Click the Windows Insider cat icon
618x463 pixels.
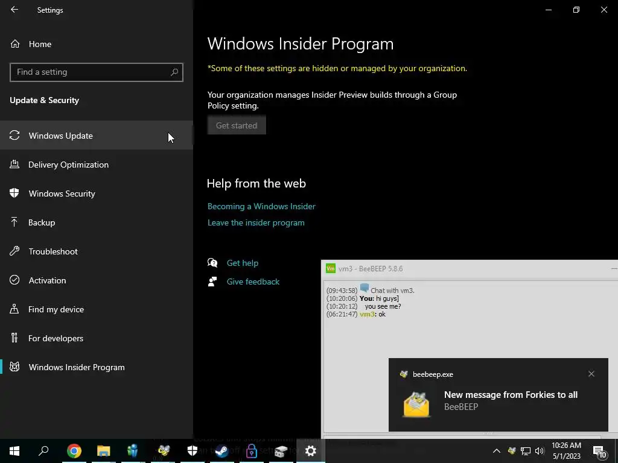coord(14,367)
